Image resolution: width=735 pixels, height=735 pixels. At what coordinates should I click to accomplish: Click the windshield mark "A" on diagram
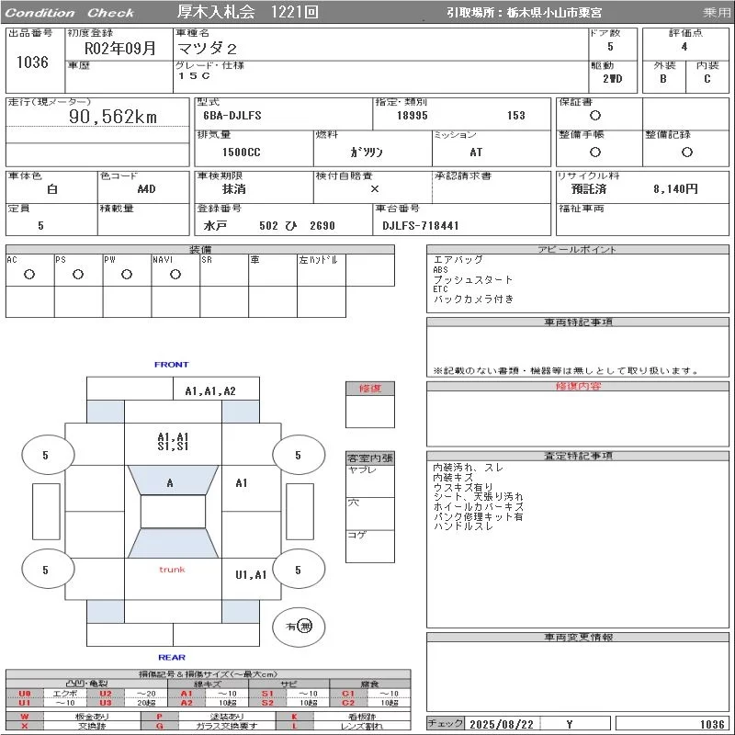[170, 483]
